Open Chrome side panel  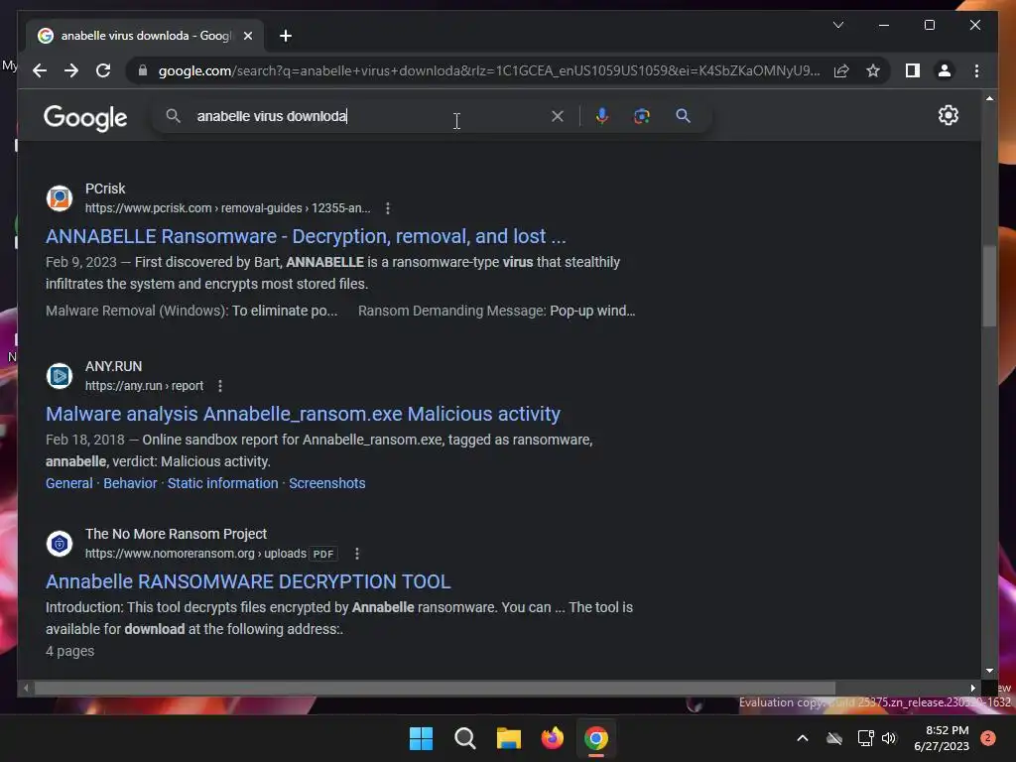point(913,70)
